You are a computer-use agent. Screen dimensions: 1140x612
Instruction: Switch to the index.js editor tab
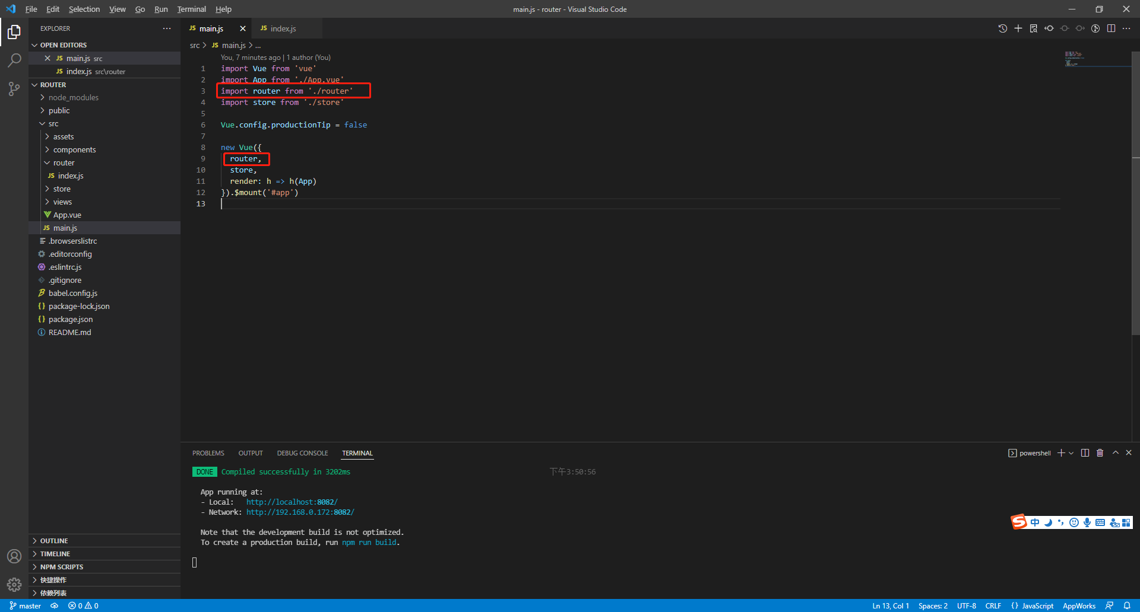click(x=287, y=28)
